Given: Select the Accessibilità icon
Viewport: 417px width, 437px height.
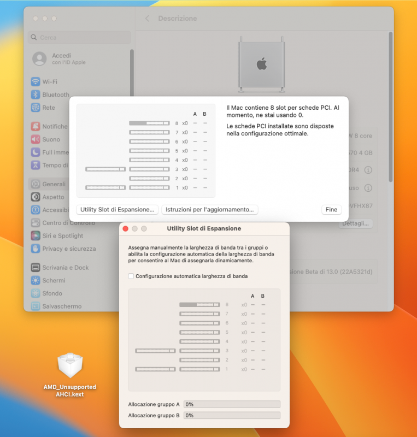Looking at the screenshot, I should pyautogui.click(x=36, y=210).
